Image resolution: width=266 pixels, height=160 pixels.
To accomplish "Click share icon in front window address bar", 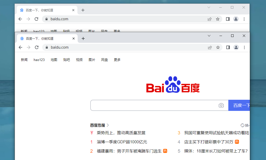I will click(210, 47).
